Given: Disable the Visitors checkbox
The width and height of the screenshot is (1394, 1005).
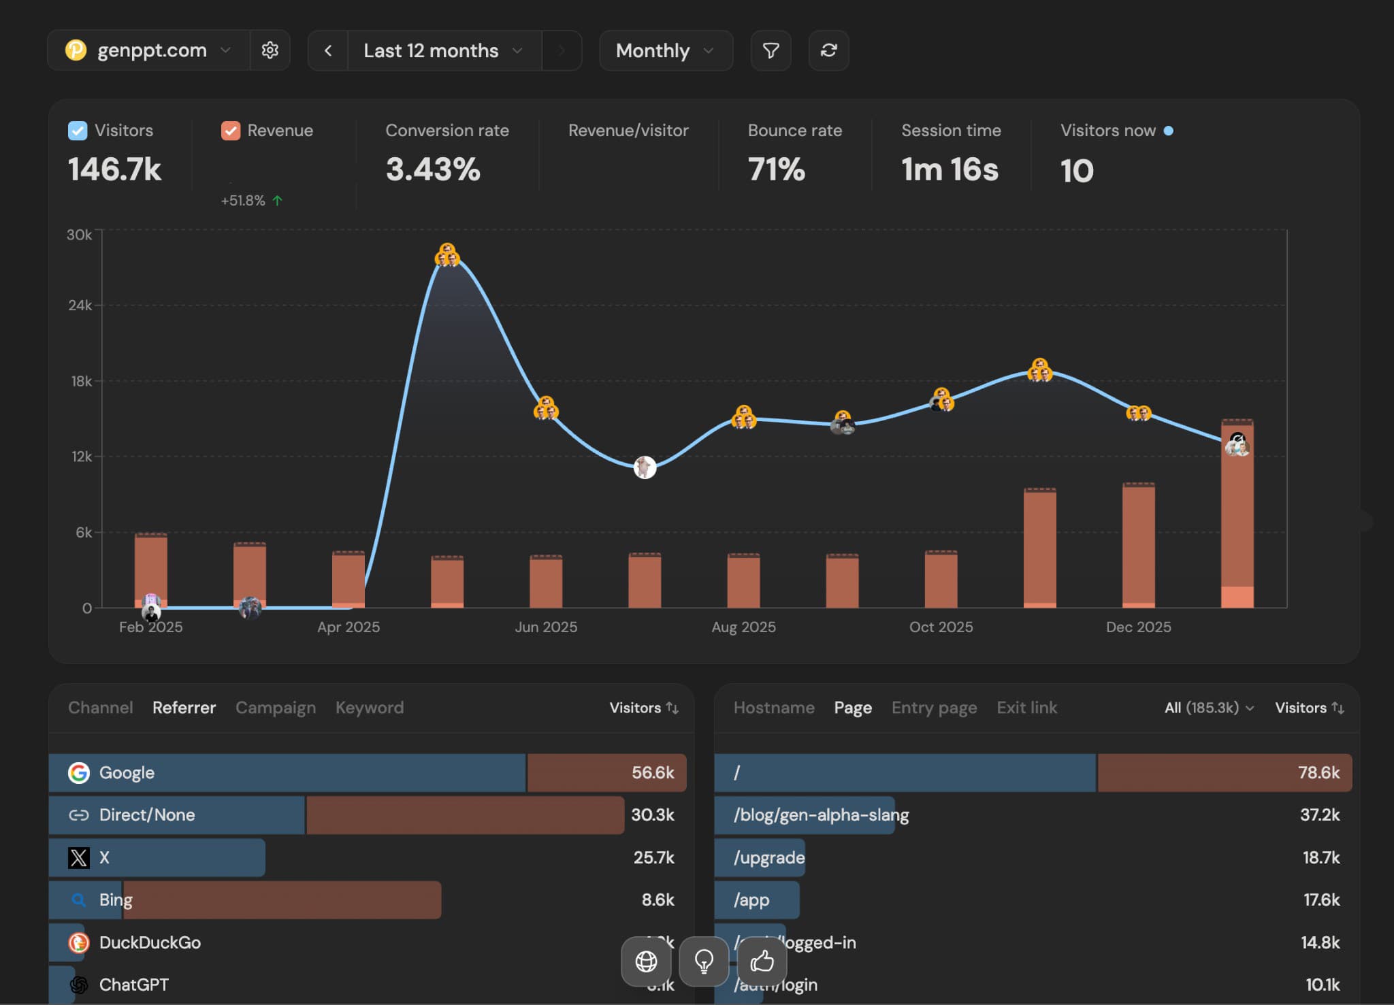Looking at the screenshot, I should click(76, 130).
